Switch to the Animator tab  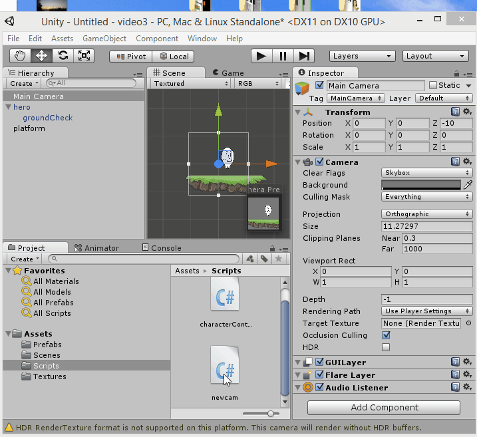click(96, 248)
